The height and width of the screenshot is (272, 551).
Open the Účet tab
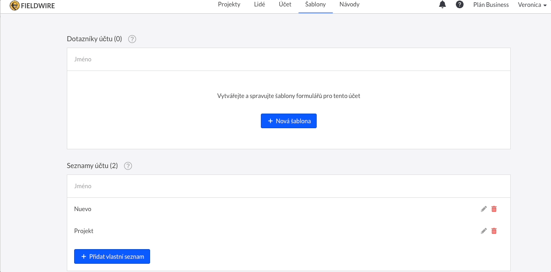click(285, 5)
